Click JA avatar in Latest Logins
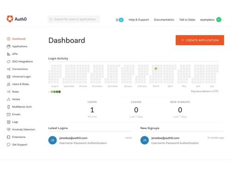 click(x=53, y=140)
